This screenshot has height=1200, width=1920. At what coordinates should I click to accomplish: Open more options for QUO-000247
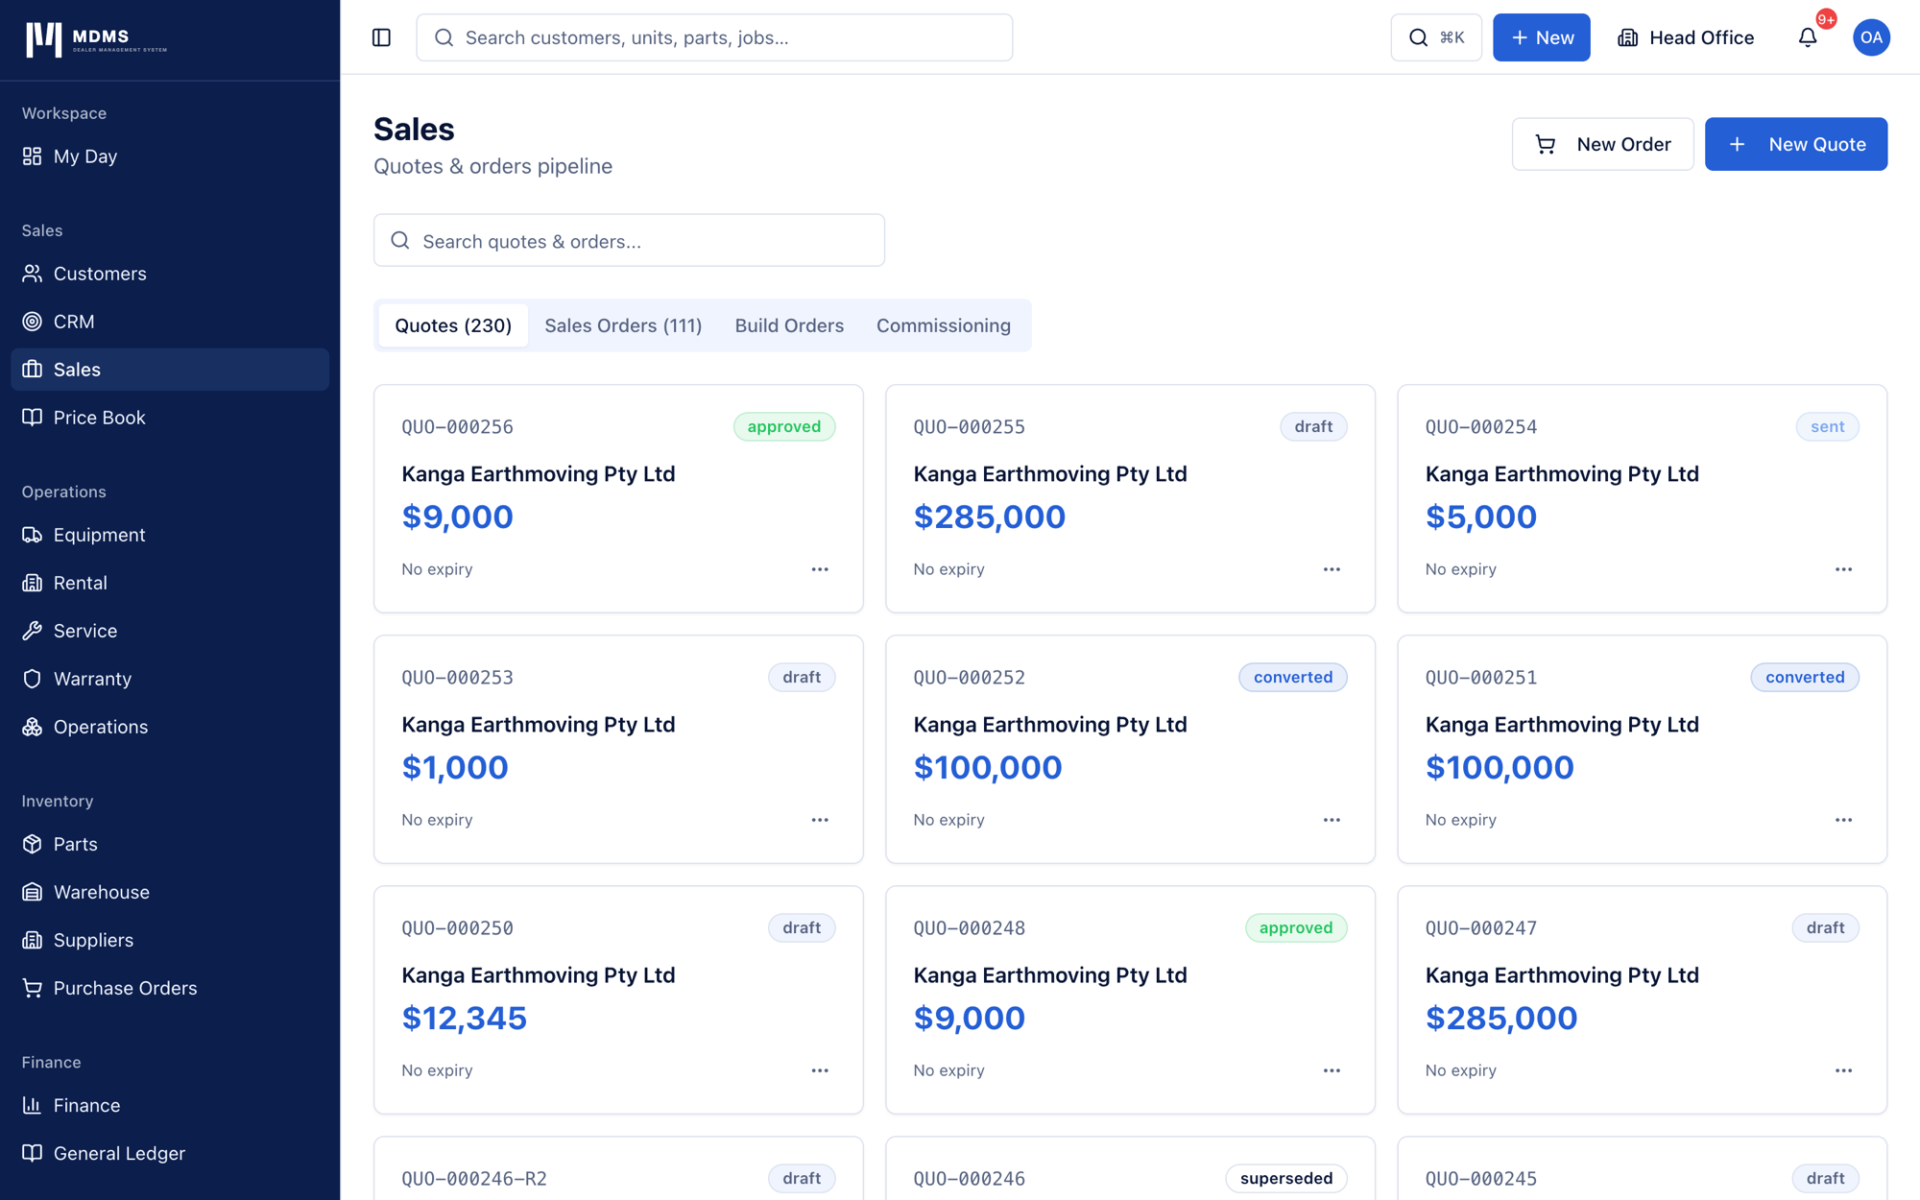tap(1843, 1070)
